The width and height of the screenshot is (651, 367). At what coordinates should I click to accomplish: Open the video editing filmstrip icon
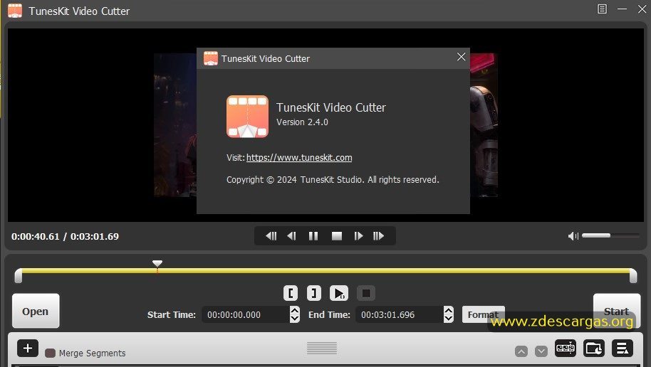pos(566,349)
